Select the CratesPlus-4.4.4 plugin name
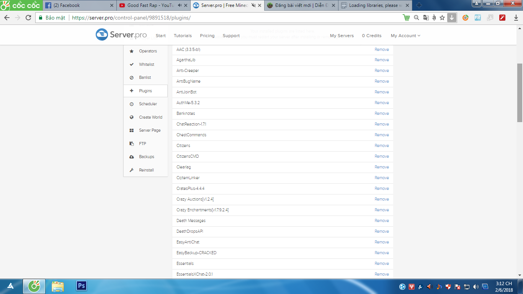Image resolution: width=523 pixels, height=294 pixels. (191, 189)
